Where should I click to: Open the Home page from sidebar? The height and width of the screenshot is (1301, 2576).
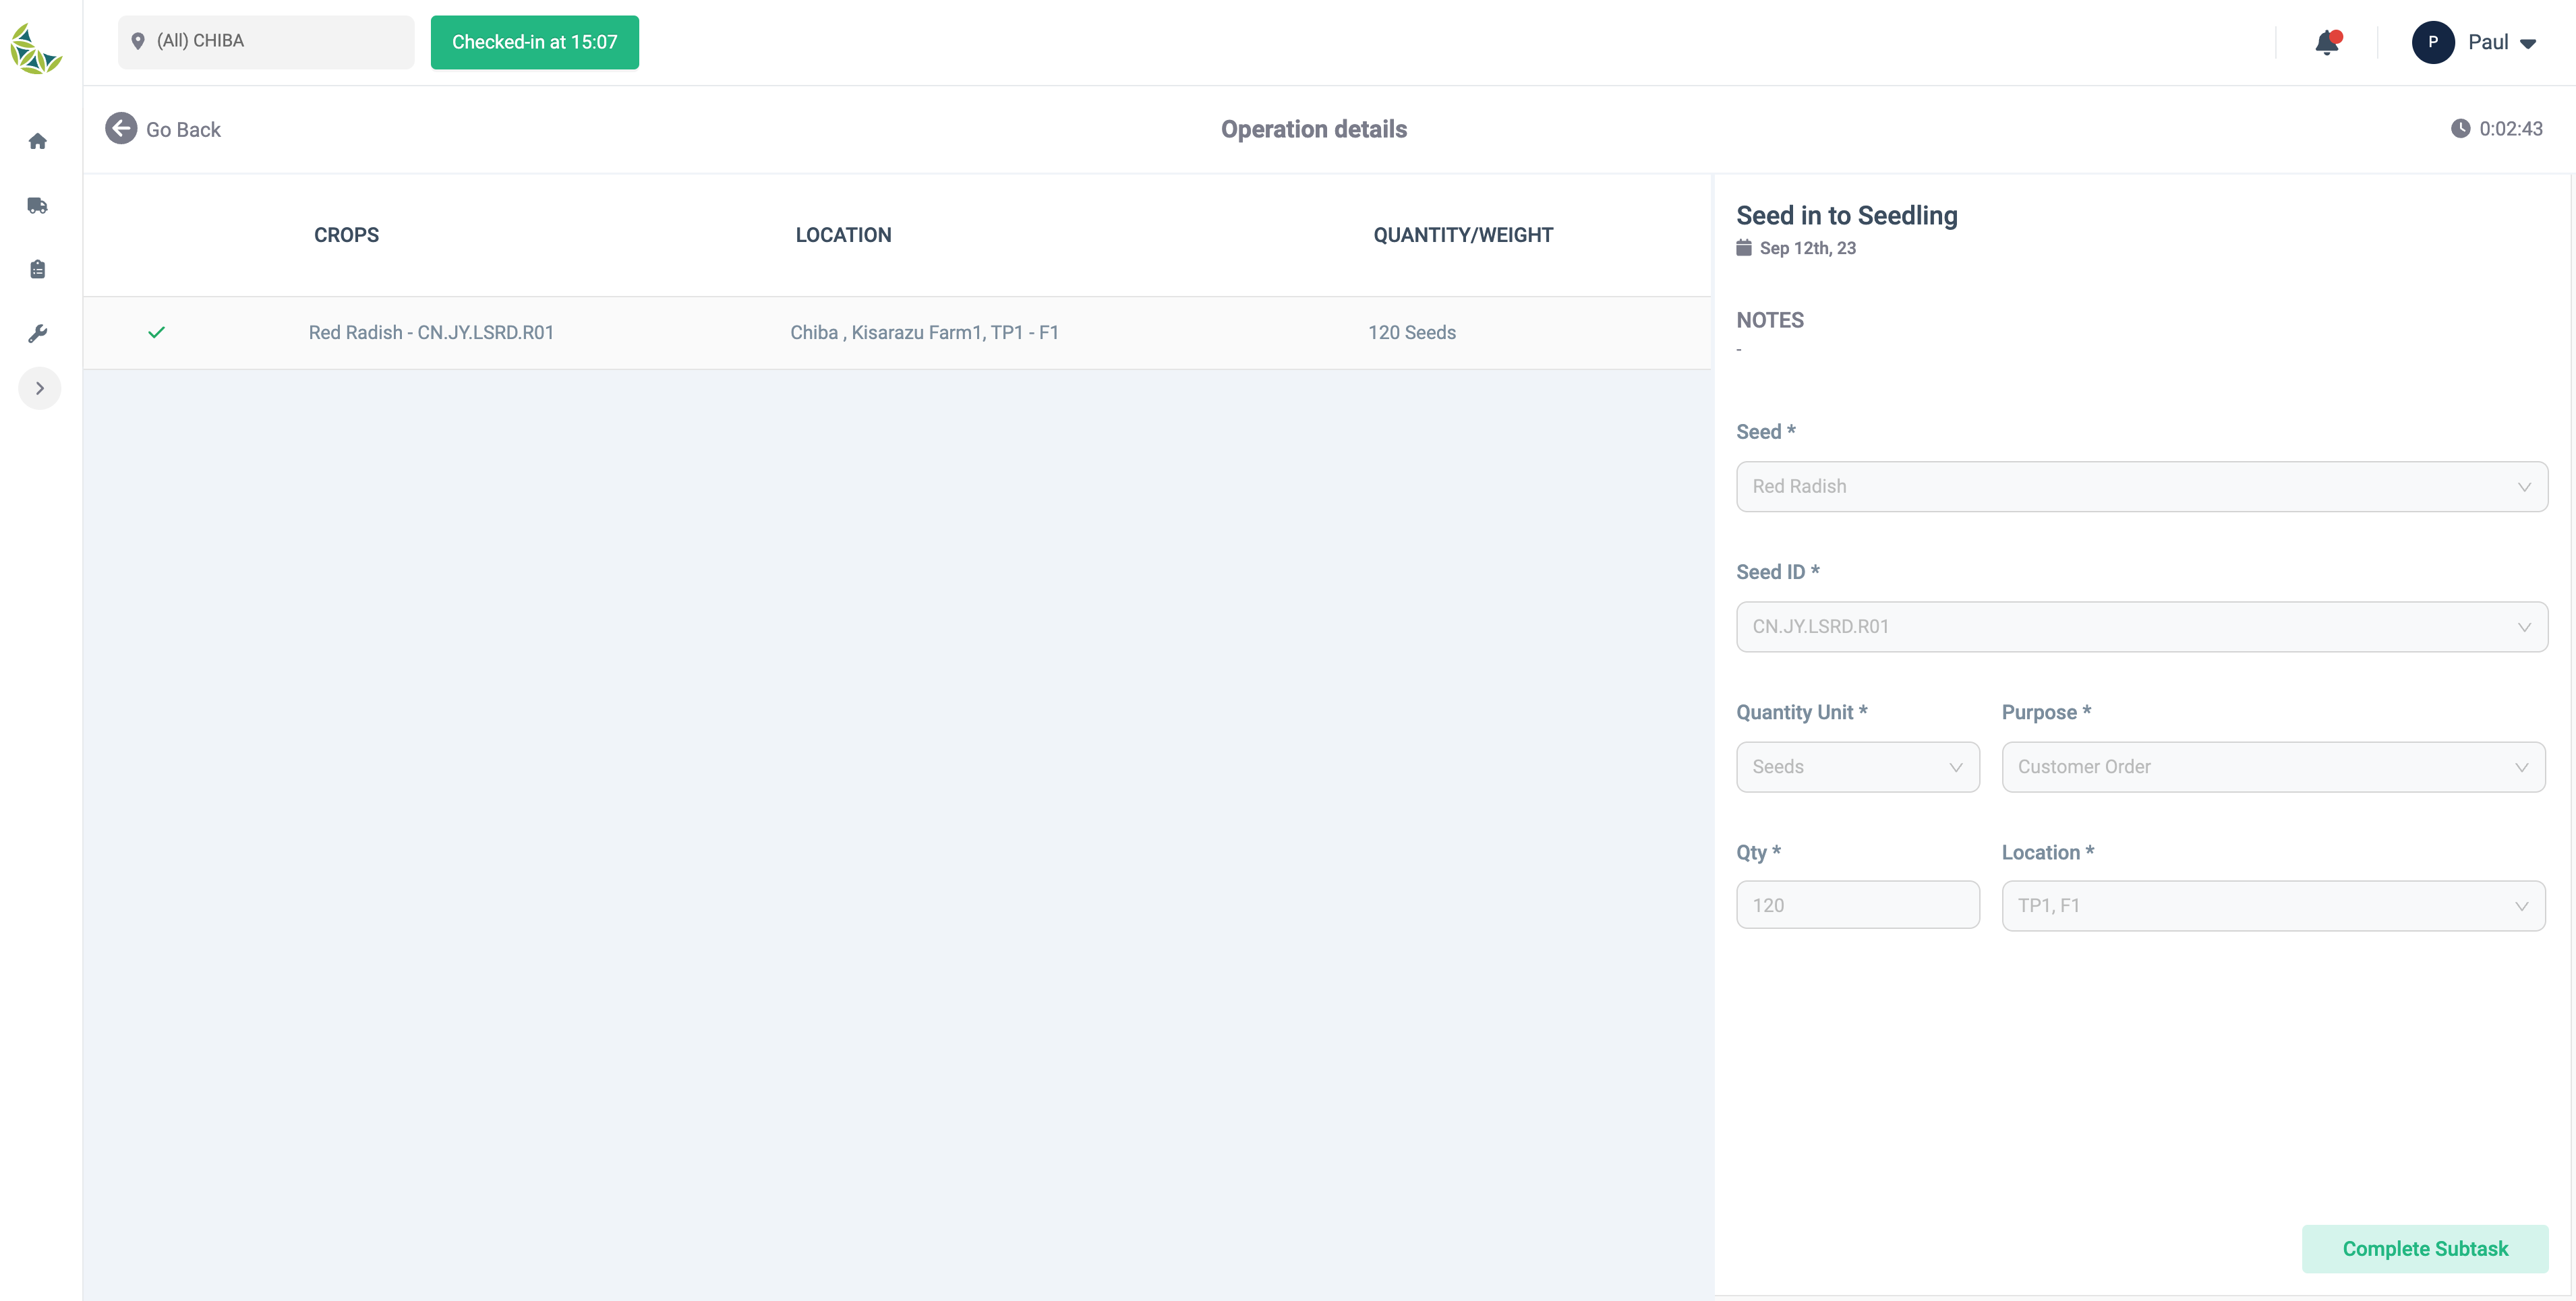pos(38,141)
